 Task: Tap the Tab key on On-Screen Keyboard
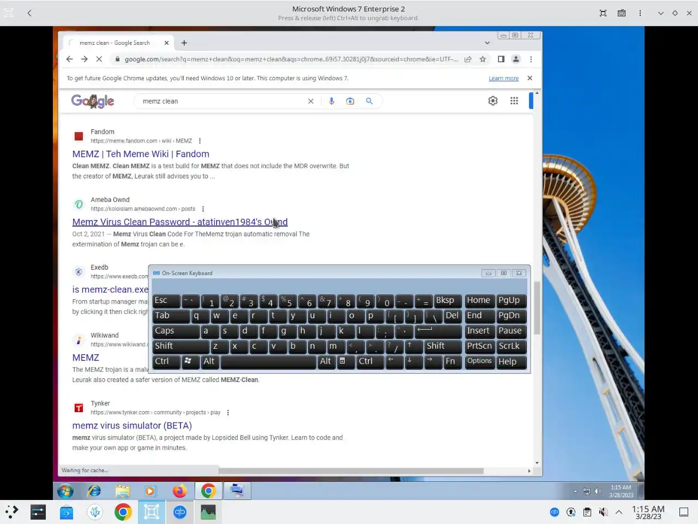tap(171, 316)
